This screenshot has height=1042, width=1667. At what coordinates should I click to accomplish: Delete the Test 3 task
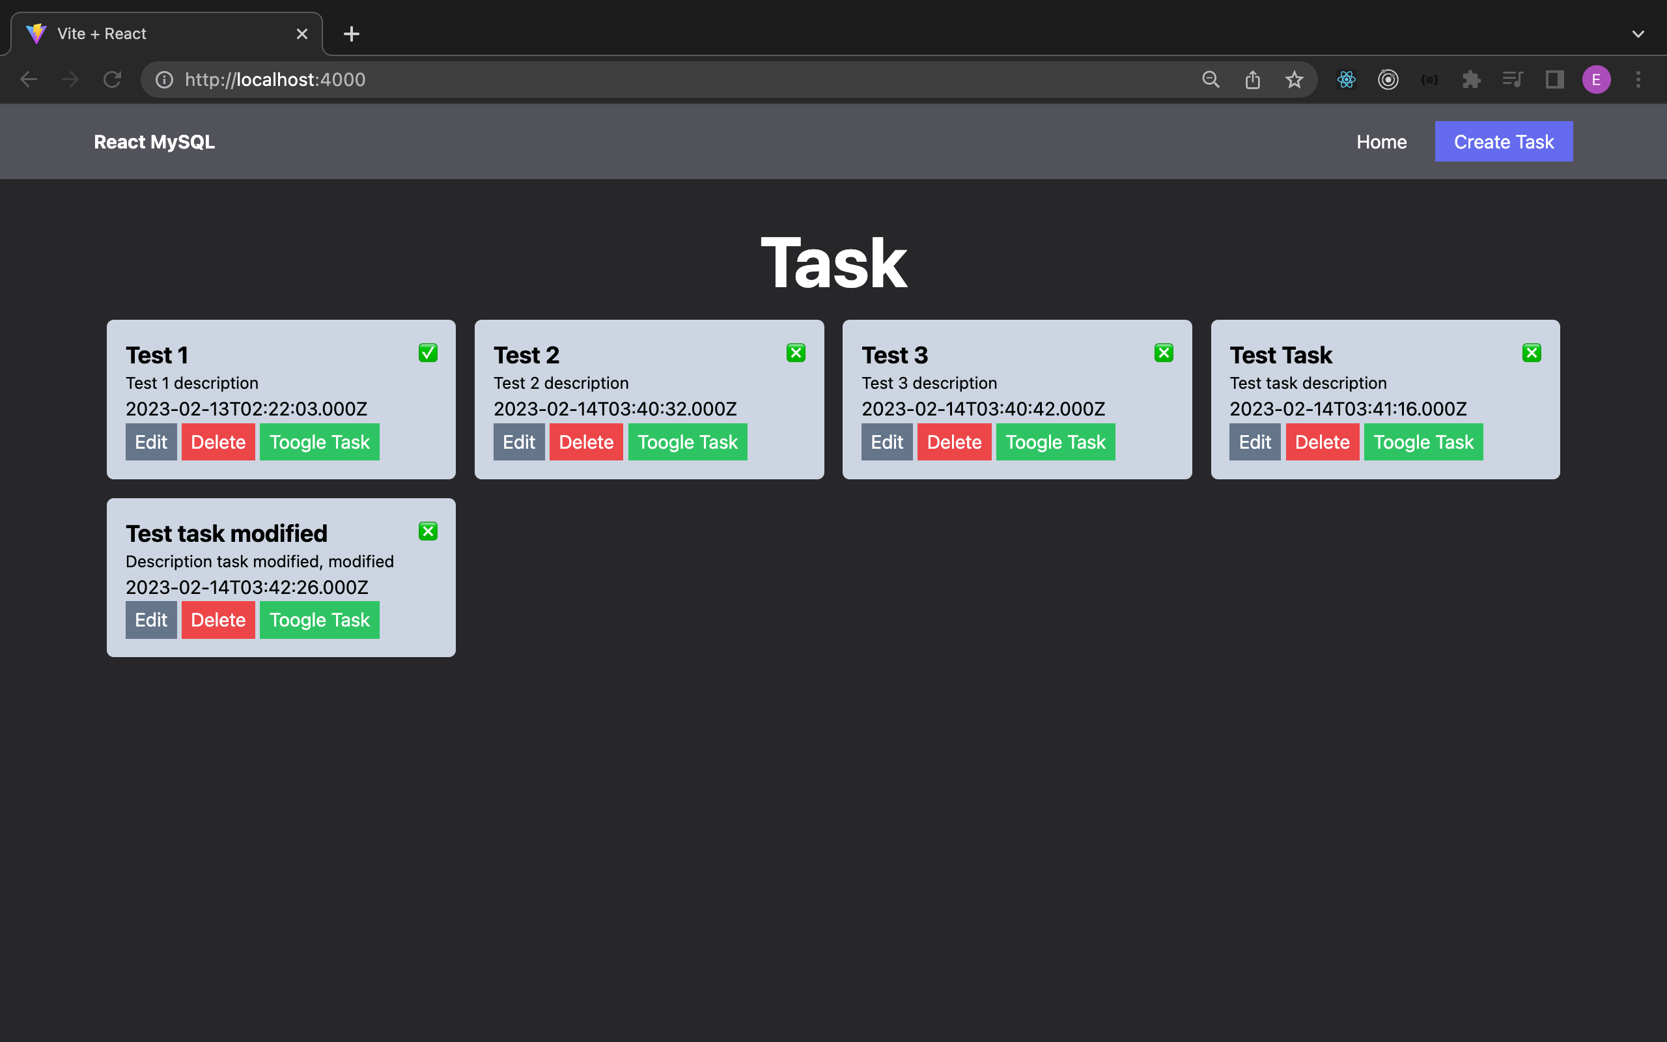(x=954, y=442)
